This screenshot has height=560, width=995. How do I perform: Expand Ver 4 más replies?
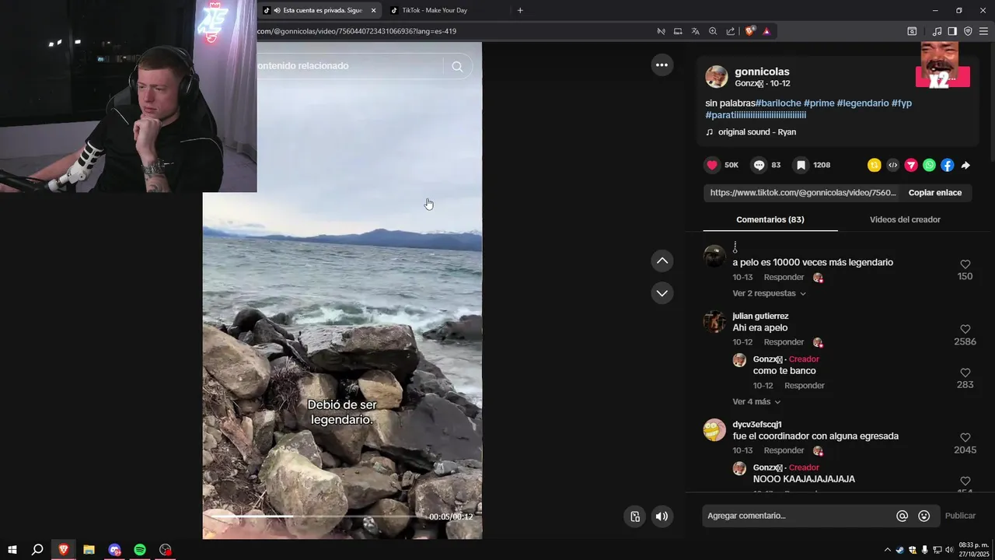[x=756, y=402]
